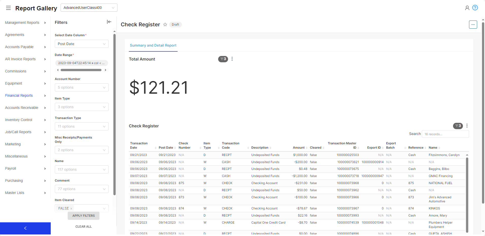
Task: Click the Filters panel vertical scrollbar
Action: pyautogui.click(x=114, y=114)
